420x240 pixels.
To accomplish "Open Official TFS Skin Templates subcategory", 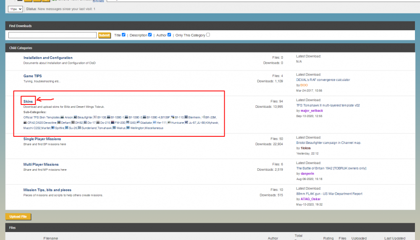I will [42, 117].
